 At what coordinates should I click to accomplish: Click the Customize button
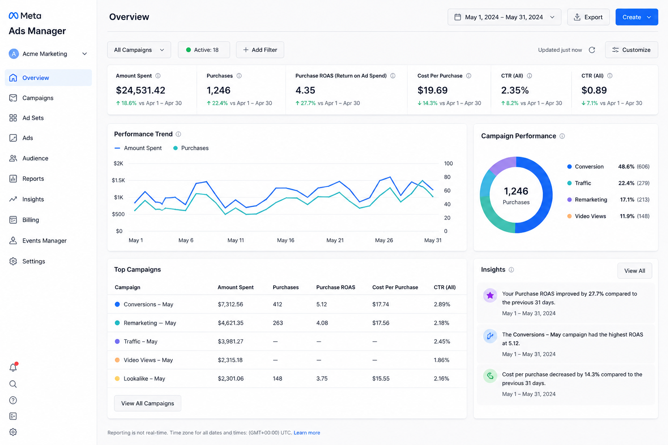(x=631, y=50)
